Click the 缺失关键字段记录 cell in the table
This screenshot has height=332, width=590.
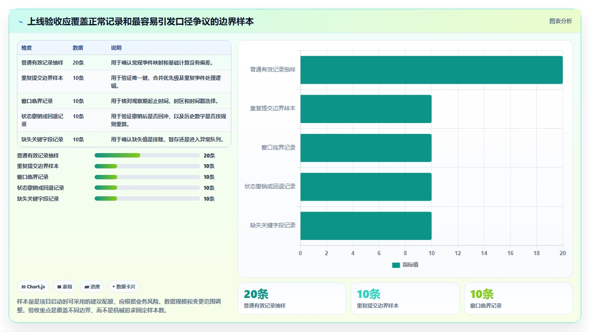pyautogui.click(x=42, y=140)
